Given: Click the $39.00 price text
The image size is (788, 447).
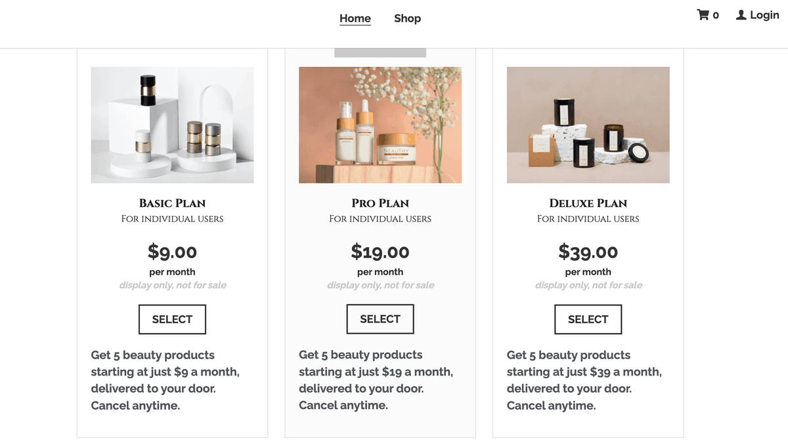Looking at the screenshot, I should click(588, 252).
